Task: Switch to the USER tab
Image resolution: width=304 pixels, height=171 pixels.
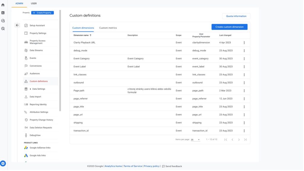Action: (34, 4)
